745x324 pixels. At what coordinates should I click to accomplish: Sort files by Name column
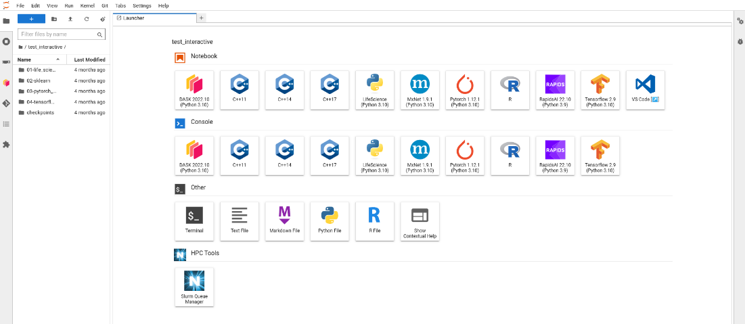(39, 60)
